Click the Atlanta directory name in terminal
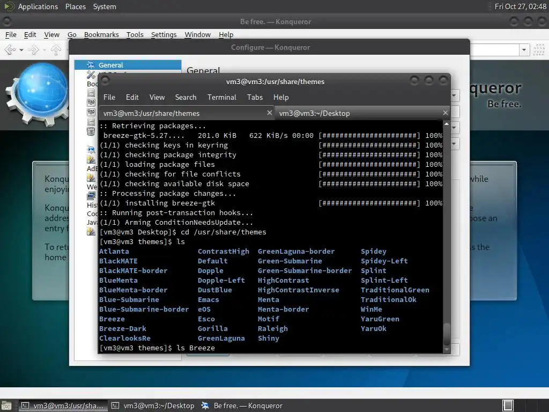This screenshot has height=412, width=549. coord(114,251)
